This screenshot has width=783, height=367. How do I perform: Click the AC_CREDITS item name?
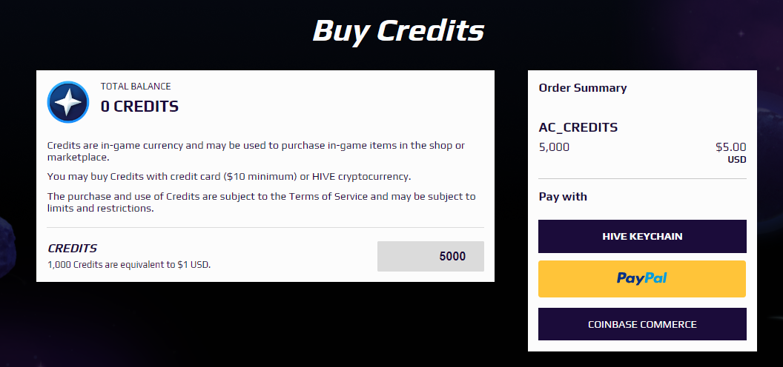(x=578, y=127)
